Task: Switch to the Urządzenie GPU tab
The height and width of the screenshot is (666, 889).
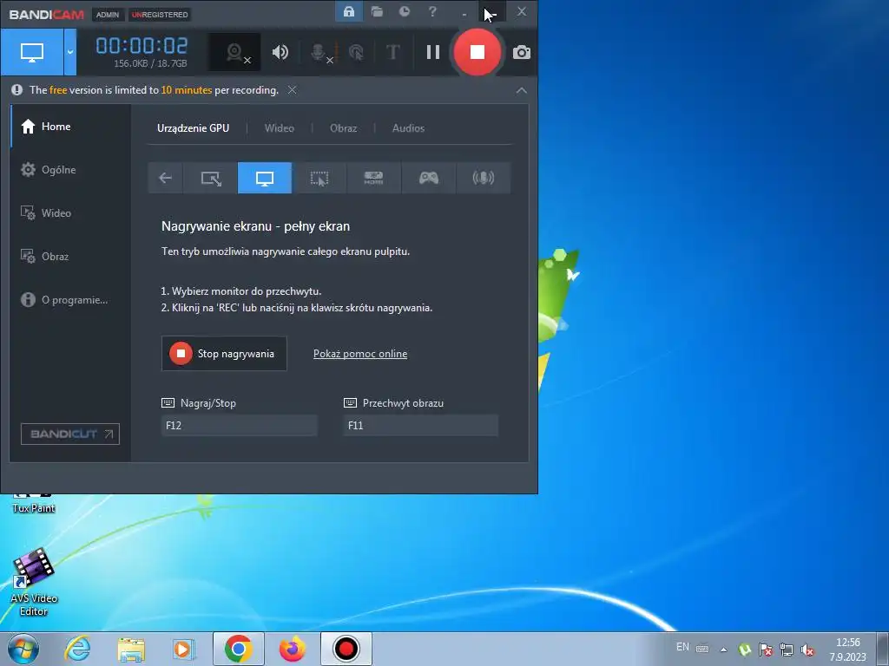Action: click(194, 128)
